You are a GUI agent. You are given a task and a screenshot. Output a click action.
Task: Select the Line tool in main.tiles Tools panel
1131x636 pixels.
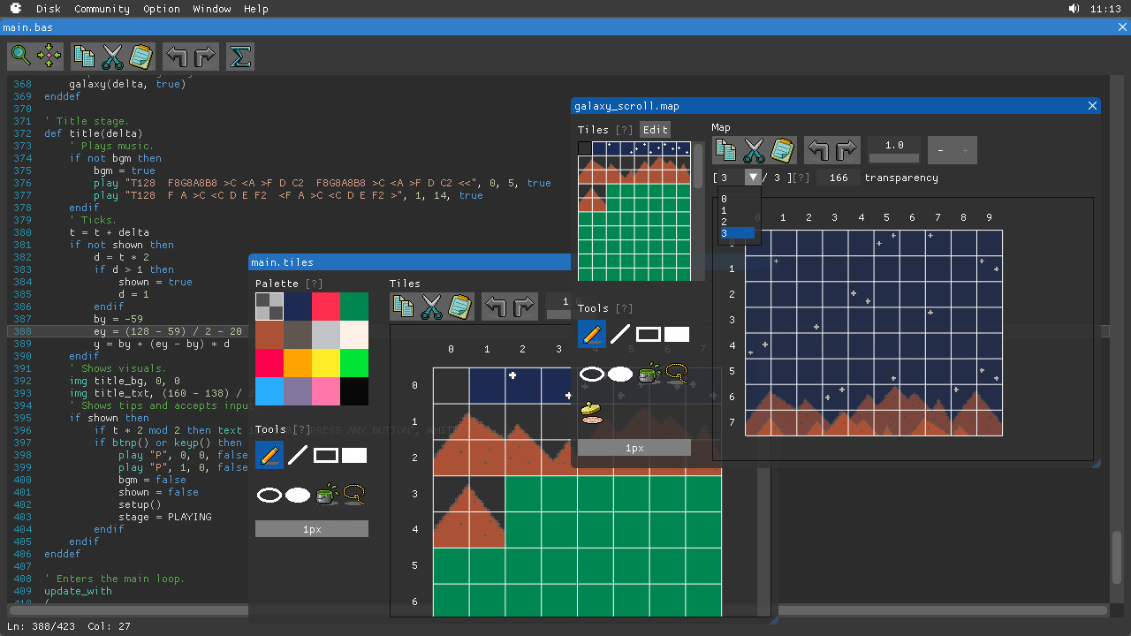298,455
